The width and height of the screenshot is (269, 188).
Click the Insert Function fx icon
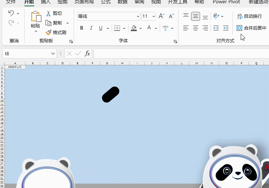click(x=88, y=54)
